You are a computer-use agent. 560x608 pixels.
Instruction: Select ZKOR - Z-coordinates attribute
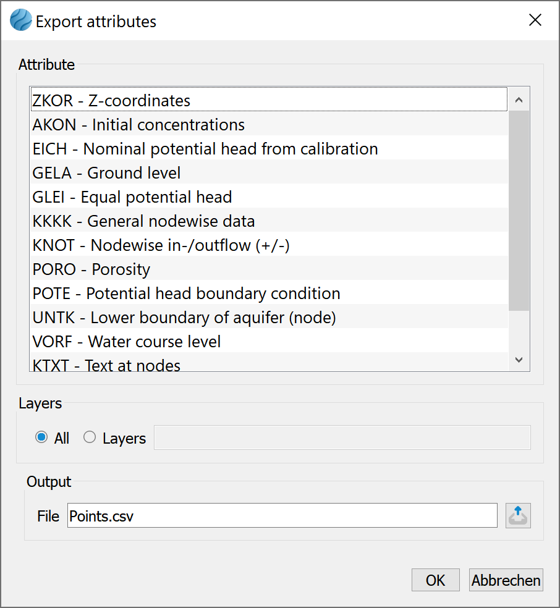[x=269, y=100]
